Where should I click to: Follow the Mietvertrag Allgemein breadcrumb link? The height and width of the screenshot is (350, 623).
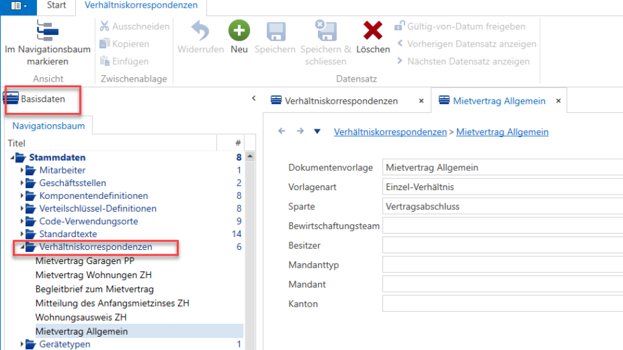click(502, 132)
